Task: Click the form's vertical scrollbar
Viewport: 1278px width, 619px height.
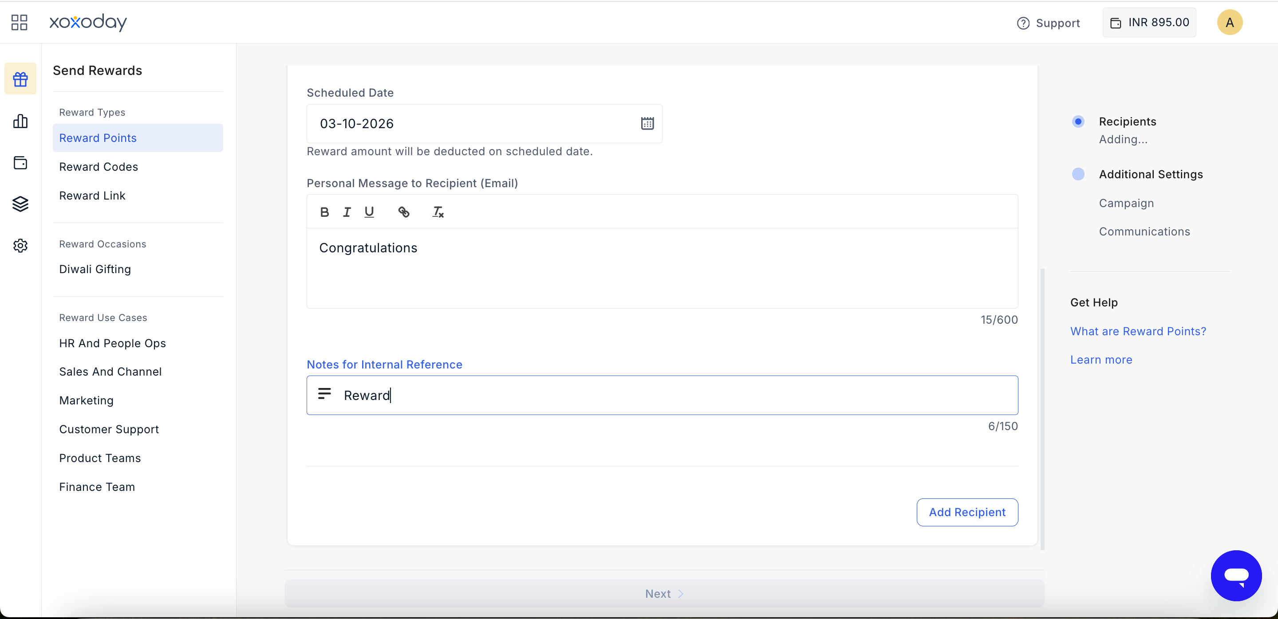Action: [x=1042, y=409]
